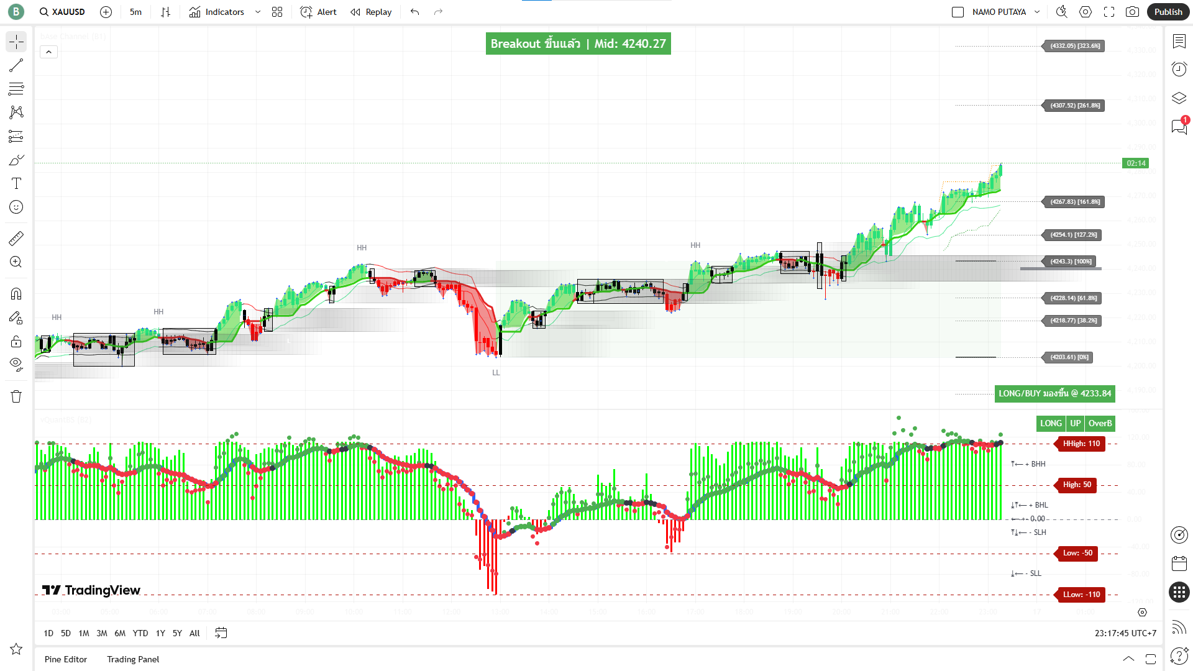
Task: Select the text annotation tool
Action: click(16, 183)
